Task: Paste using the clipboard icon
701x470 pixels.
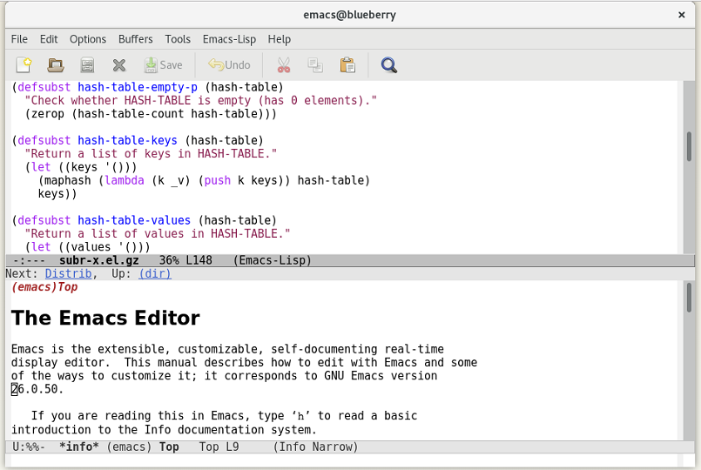Action: pos(347,65)
